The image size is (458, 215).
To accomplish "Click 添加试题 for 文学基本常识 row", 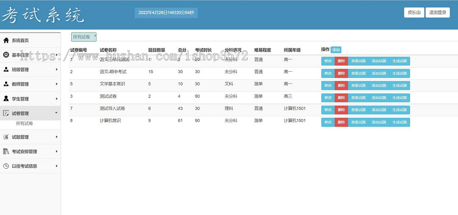I will point(379,85).
